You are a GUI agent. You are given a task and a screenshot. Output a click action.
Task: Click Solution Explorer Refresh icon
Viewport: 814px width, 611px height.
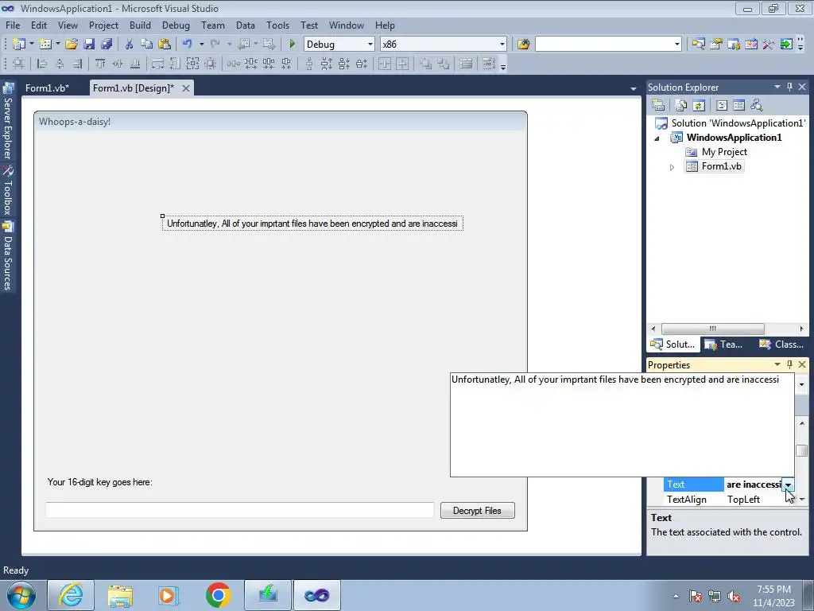[699, 106]
